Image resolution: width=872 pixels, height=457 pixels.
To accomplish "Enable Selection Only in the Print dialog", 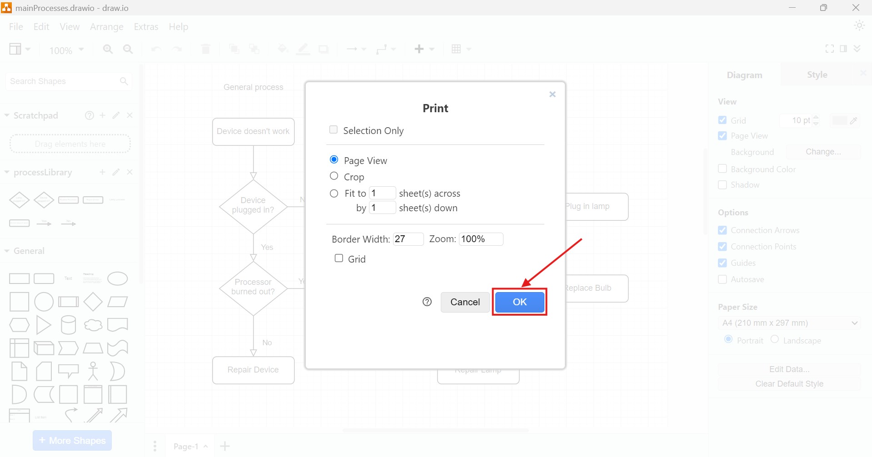I will click(x=334, y=129).
